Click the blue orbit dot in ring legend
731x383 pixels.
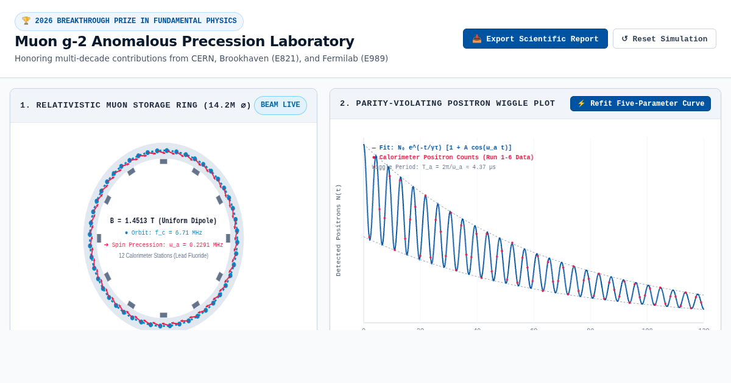click(127, 233)
